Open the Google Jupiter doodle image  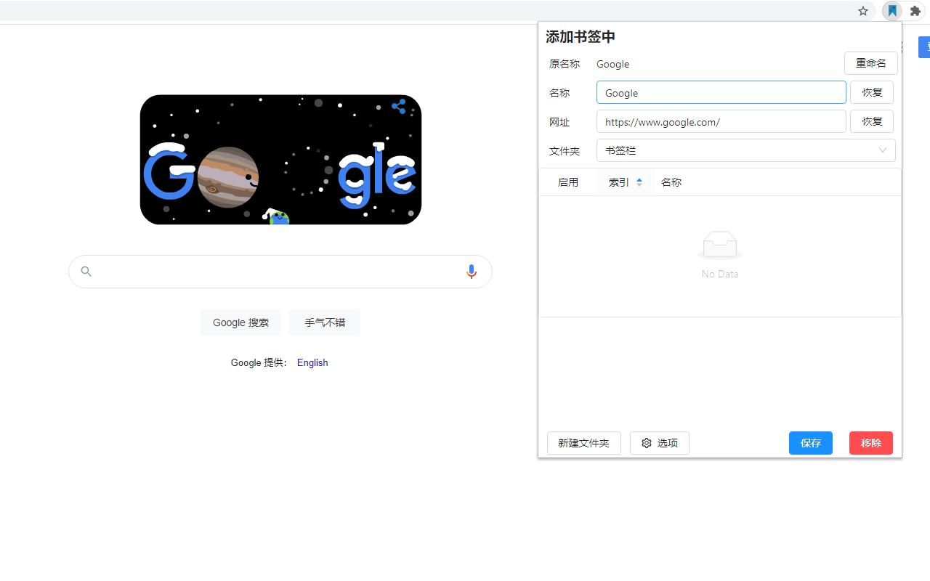(x=280, y=160)
